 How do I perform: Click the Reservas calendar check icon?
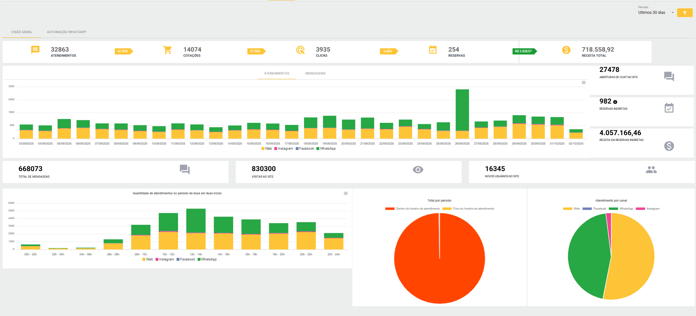[433, 50]
